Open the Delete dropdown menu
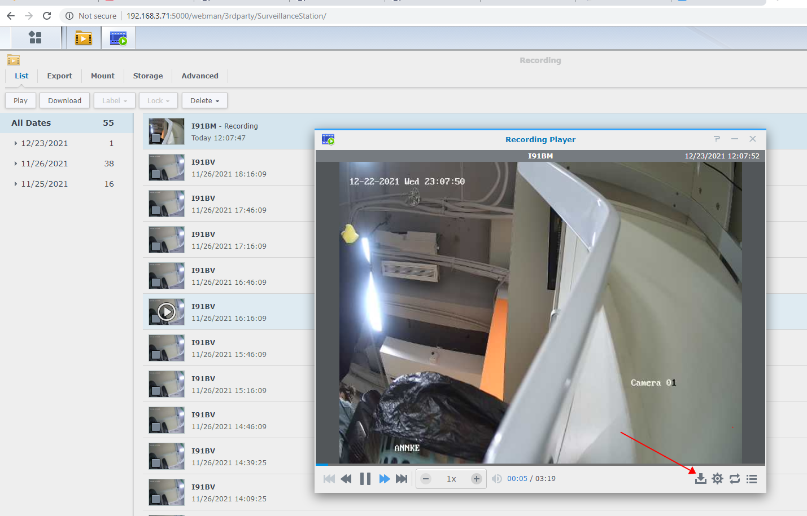 (x=204, y=100)
